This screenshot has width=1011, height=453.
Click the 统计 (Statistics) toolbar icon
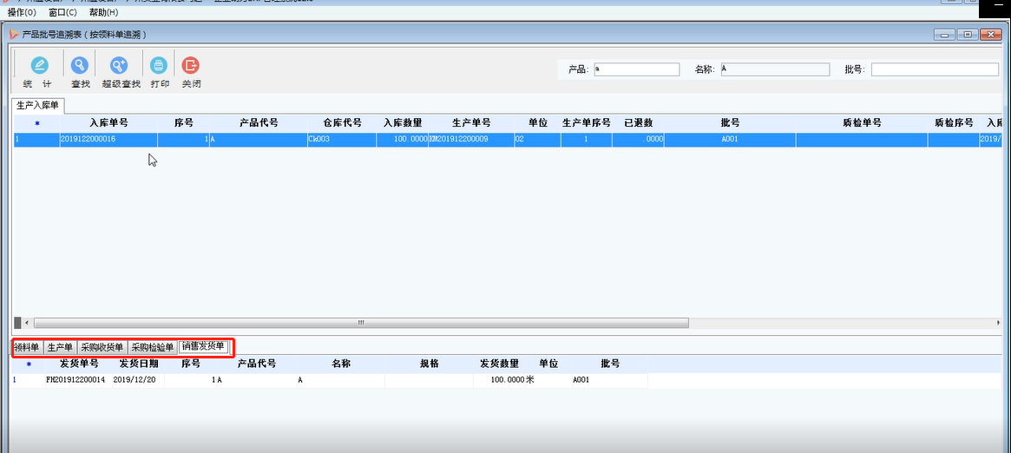click(40, 66)
